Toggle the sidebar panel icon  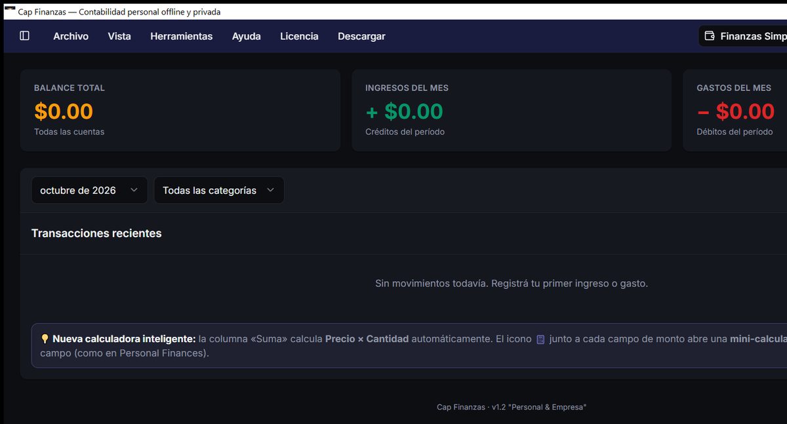click(x=25, y=36)
